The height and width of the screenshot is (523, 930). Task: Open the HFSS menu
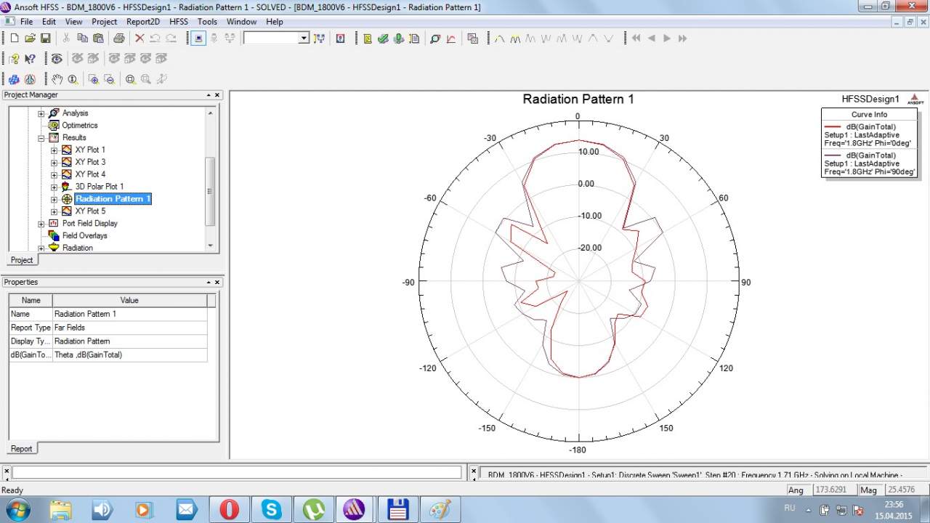pyautogui.click(x=178, y=22)
